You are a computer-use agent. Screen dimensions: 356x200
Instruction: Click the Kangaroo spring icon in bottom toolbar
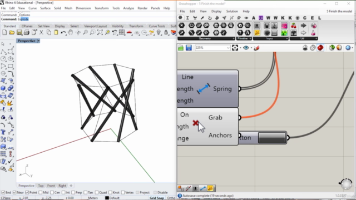pyautogui.click(x=202, y=188)
